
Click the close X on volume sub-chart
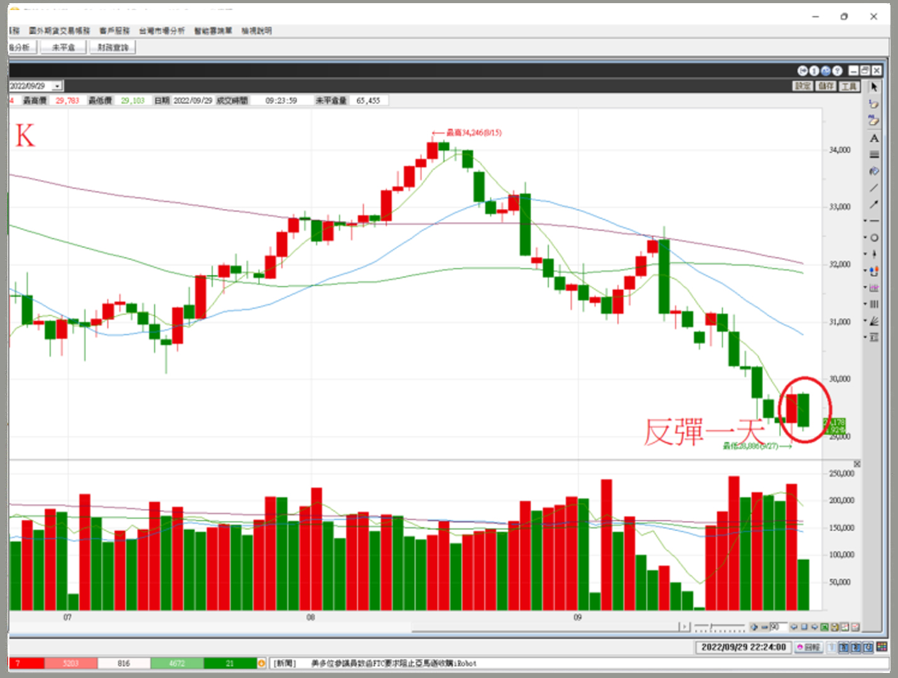857,464
